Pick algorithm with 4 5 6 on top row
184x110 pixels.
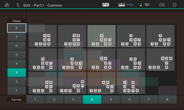point(161,60)
